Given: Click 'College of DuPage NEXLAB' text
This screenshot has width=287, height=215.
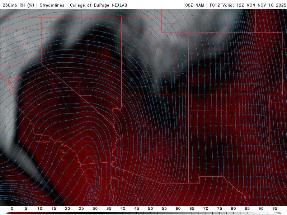Looking at the screenshot, I should [x=98, y=5].
